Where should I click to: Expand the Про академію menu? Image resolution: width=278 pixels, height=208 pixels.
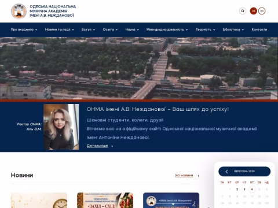tap(24, 29)
